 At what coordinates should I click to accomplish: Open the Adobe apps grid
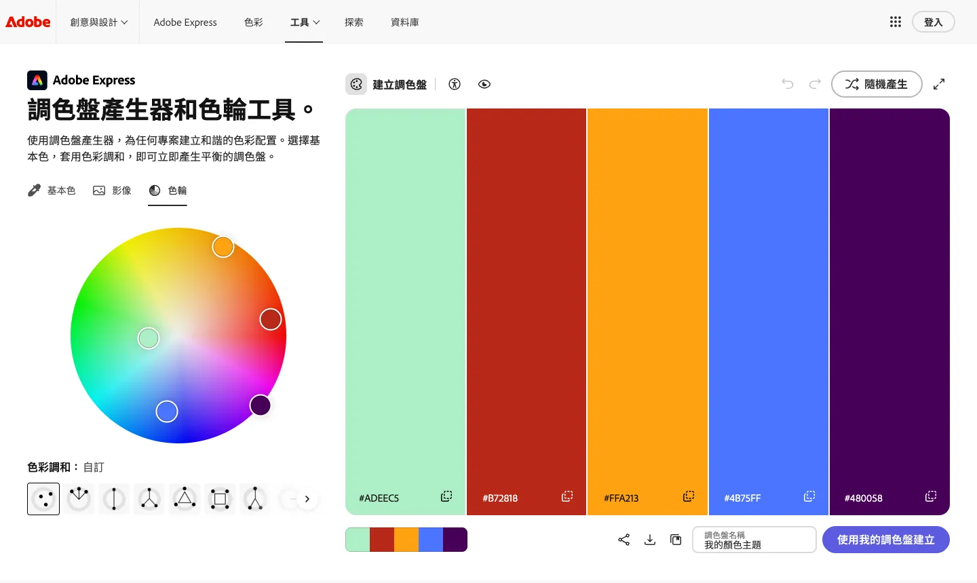[896, 22]
